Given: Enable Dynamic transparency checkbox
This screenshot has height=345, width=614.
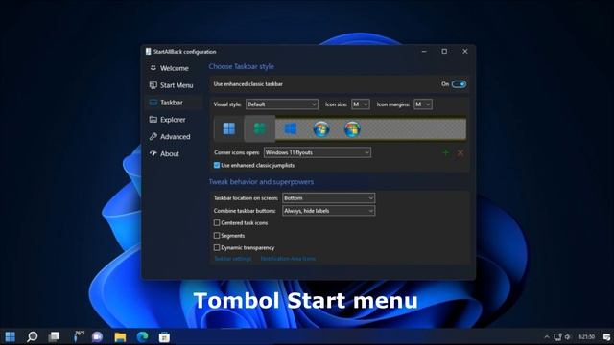Looking at the screenshot, I should coord(217,247).
